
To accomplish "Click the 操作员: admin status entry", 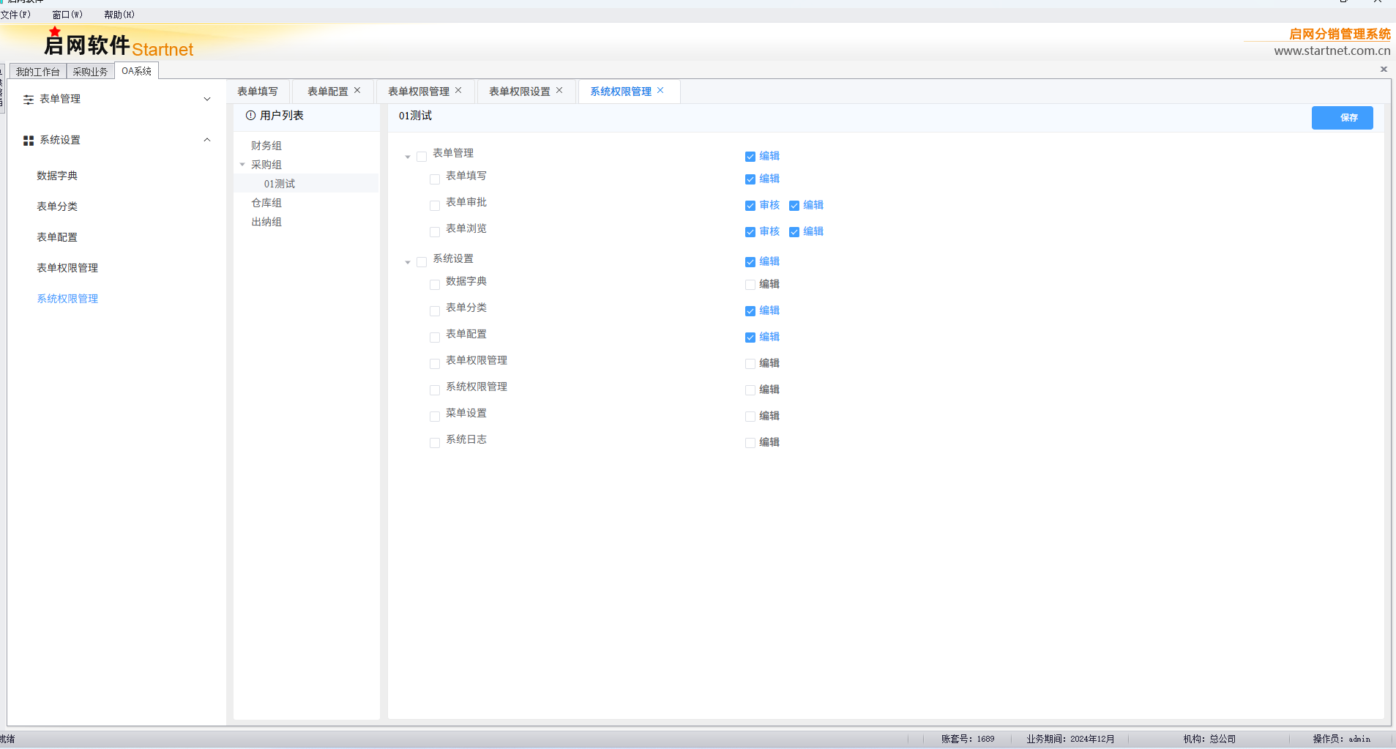I will tap(1341, 739).
